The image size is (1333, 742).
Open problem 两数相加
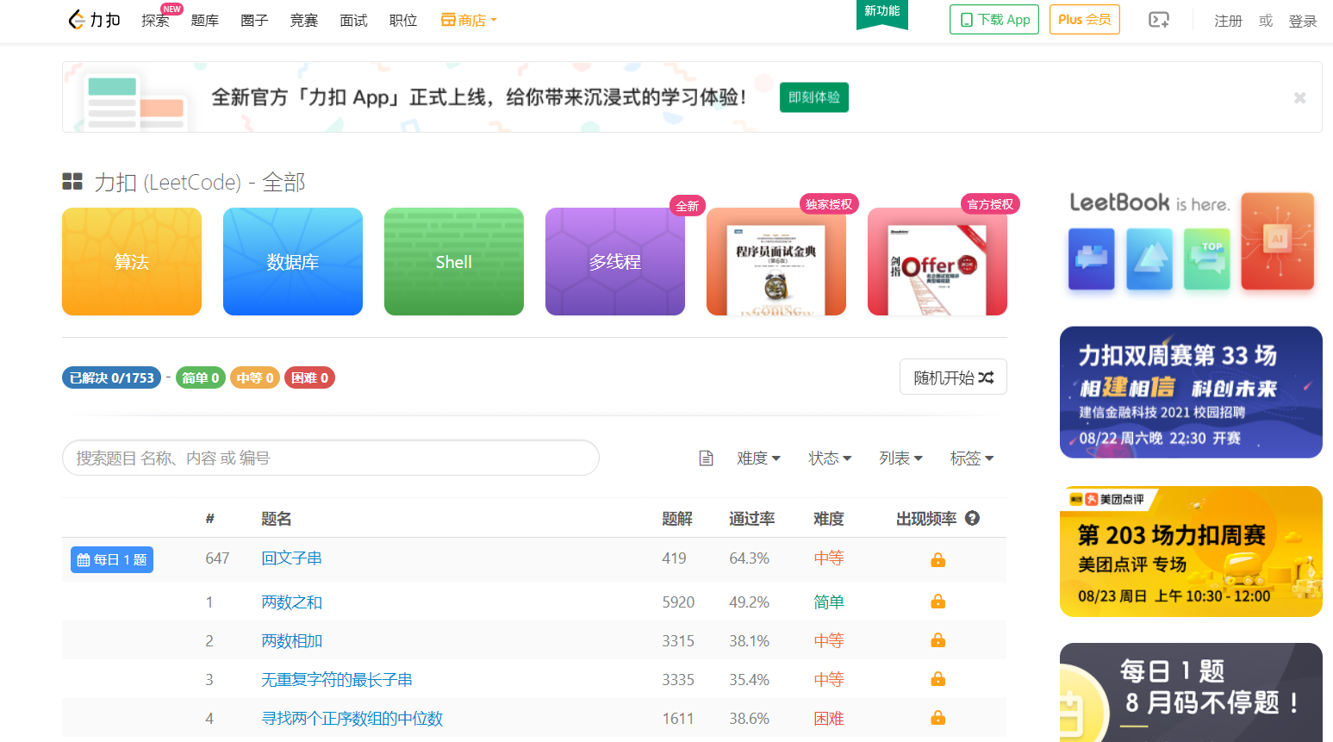pyautogui.click(x=291, y=641)
